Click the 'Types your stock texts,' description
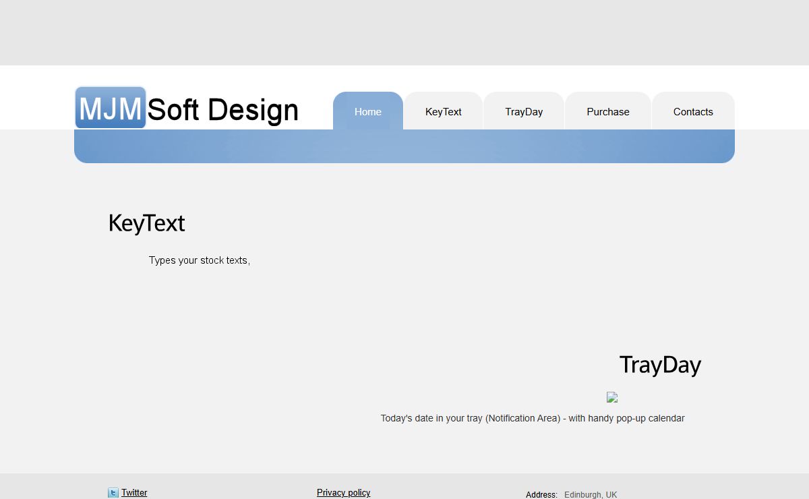Image resolution: width=809 pixels, height=499 pixels. tap(200, 260)
